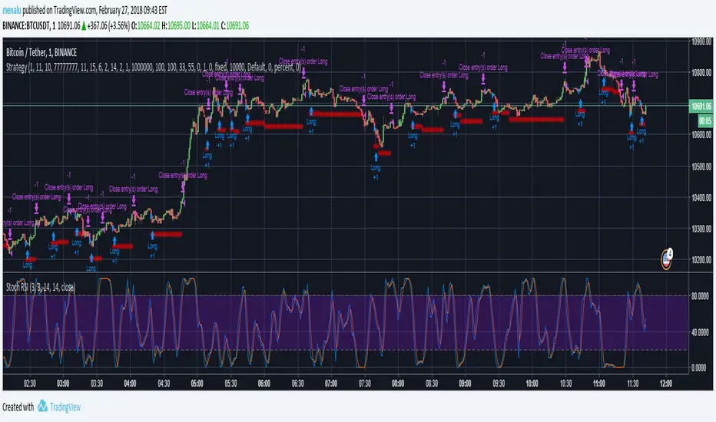The width and height of the screenshot is (716, 422).
Task: Click the green current price label 10691.06 on axis
Action: click(x=701, y=107)
